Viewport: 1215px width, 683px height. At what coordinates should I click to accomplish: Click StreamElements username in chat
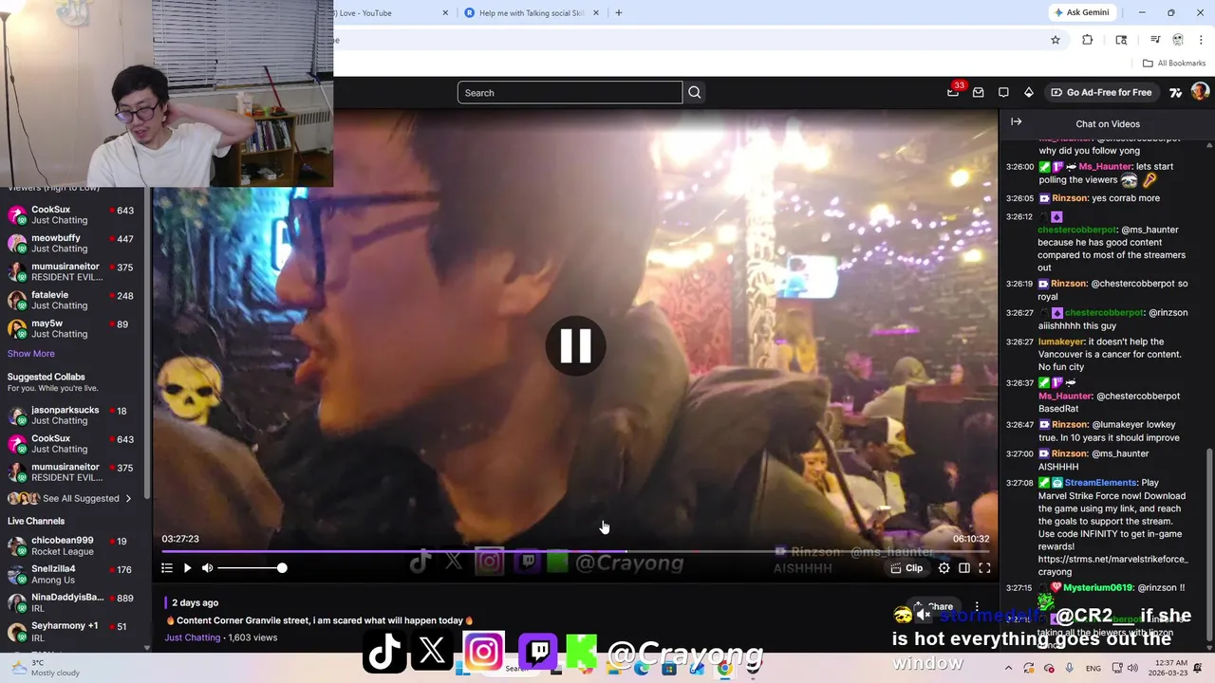coord(1100,483)
